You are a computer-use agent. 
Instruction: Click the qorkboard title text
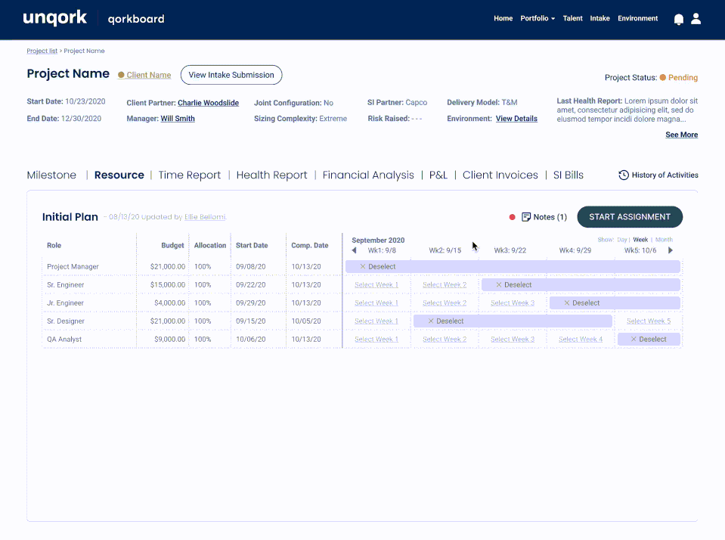(136, 19)
